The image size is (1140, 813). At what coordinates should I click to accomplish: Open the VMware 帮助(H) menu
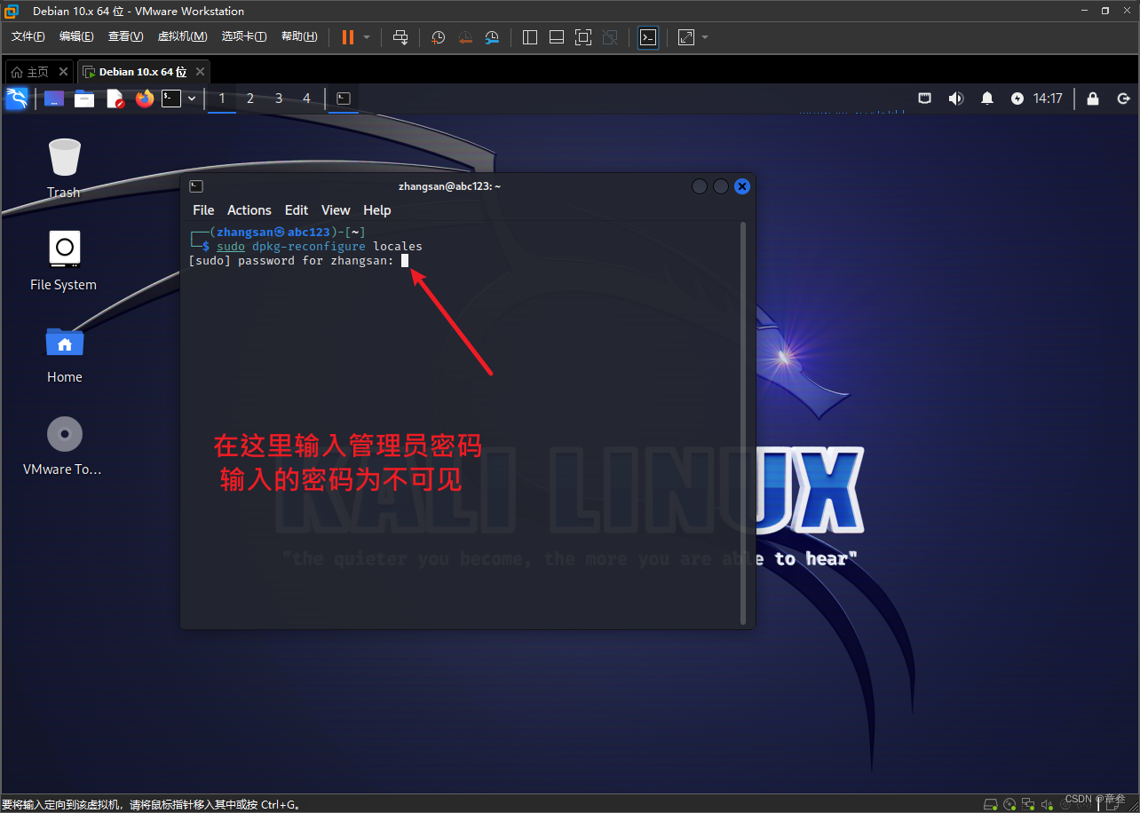[x=299, y=36]
